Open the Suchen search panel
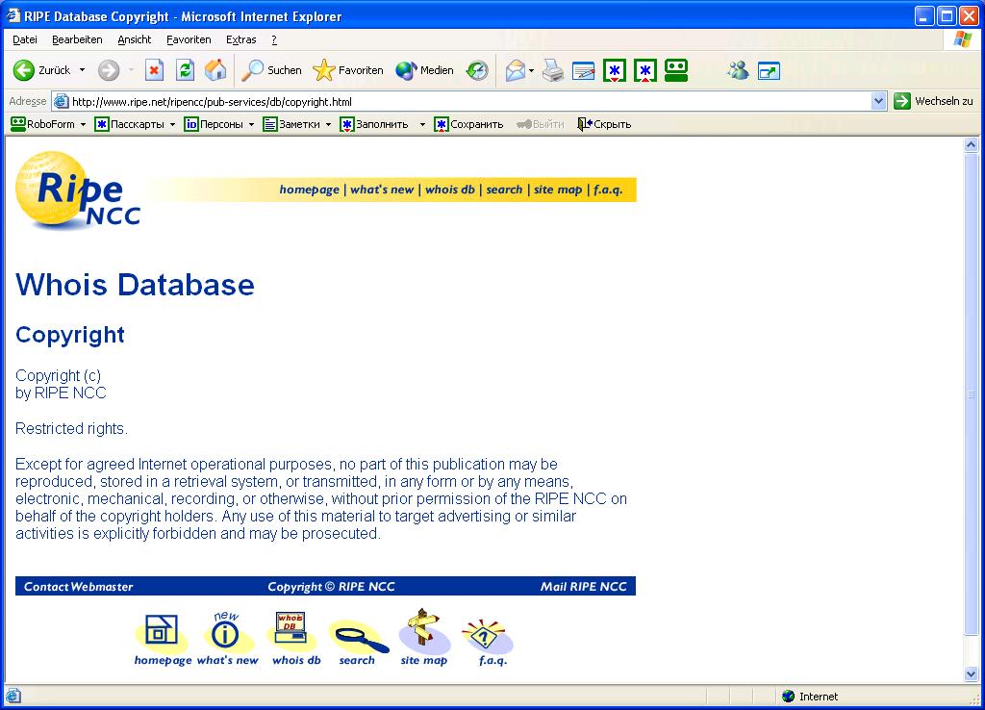 point(272,70)
